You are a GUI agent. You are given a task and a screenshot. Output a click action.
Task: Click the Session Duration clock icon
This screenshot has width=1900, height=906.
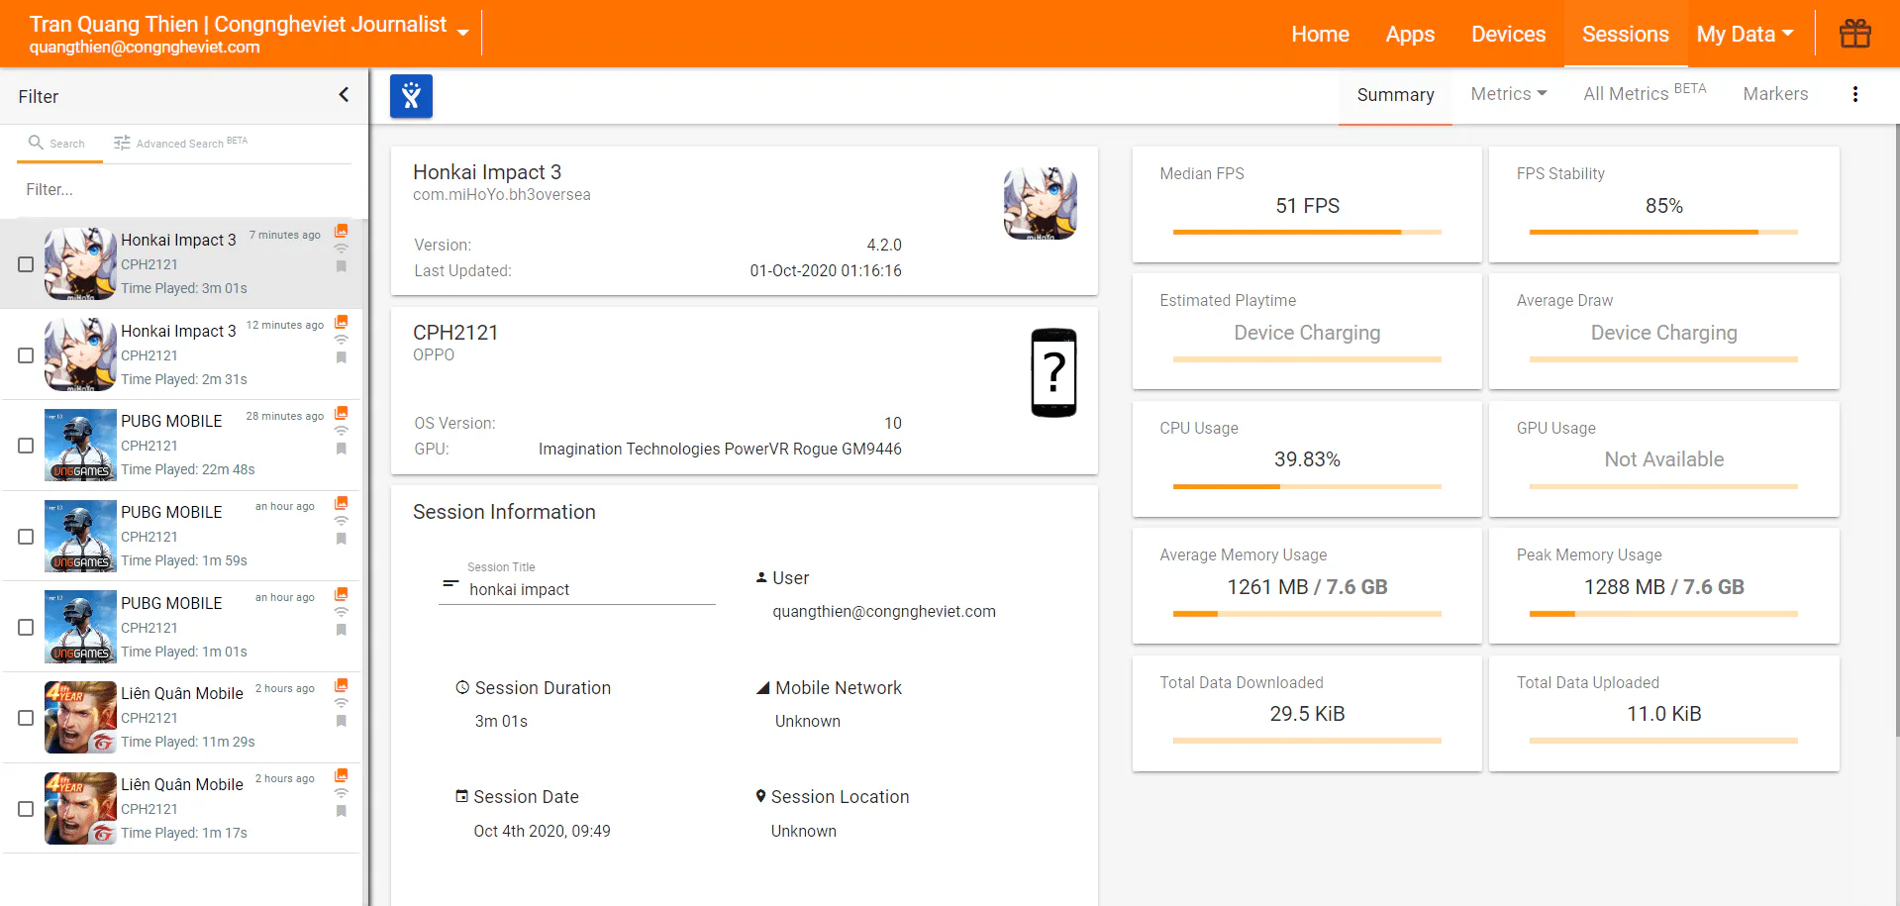tap(461, 687)
